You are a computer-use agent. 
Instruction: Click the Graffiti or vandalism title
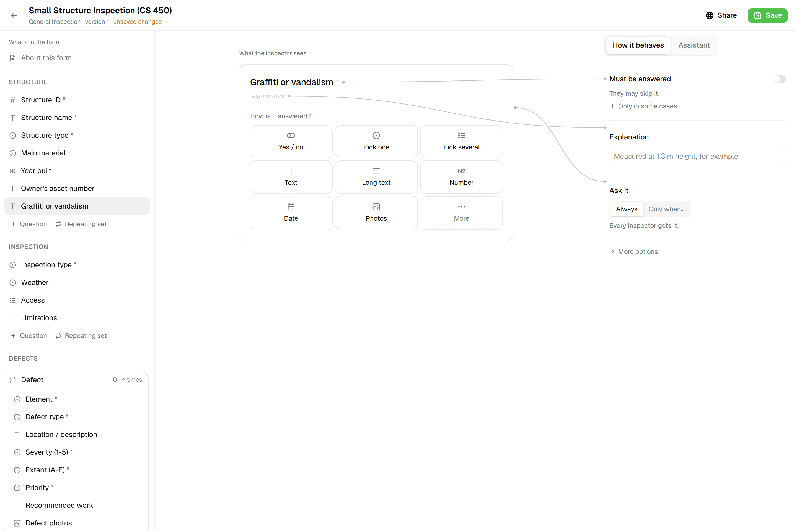pyautogui.click(x=291, y=82)
